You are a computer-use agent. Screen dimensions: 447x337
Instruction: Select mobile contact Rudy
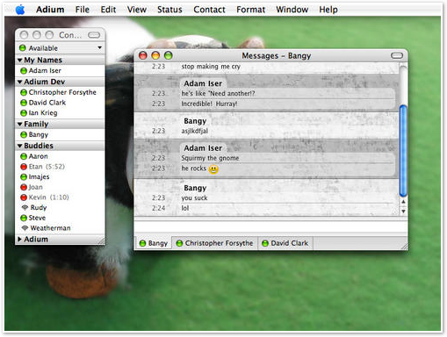[60, 207]
